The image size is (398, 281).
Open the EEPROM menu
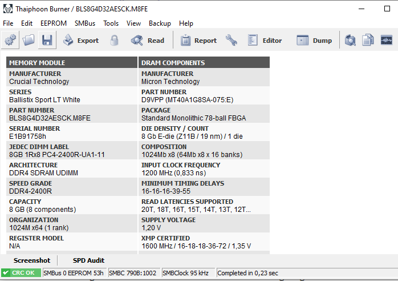tap(54, 23)
